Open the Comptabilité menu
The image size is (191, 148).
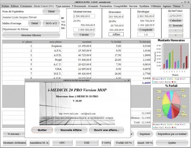click(121, 6)
